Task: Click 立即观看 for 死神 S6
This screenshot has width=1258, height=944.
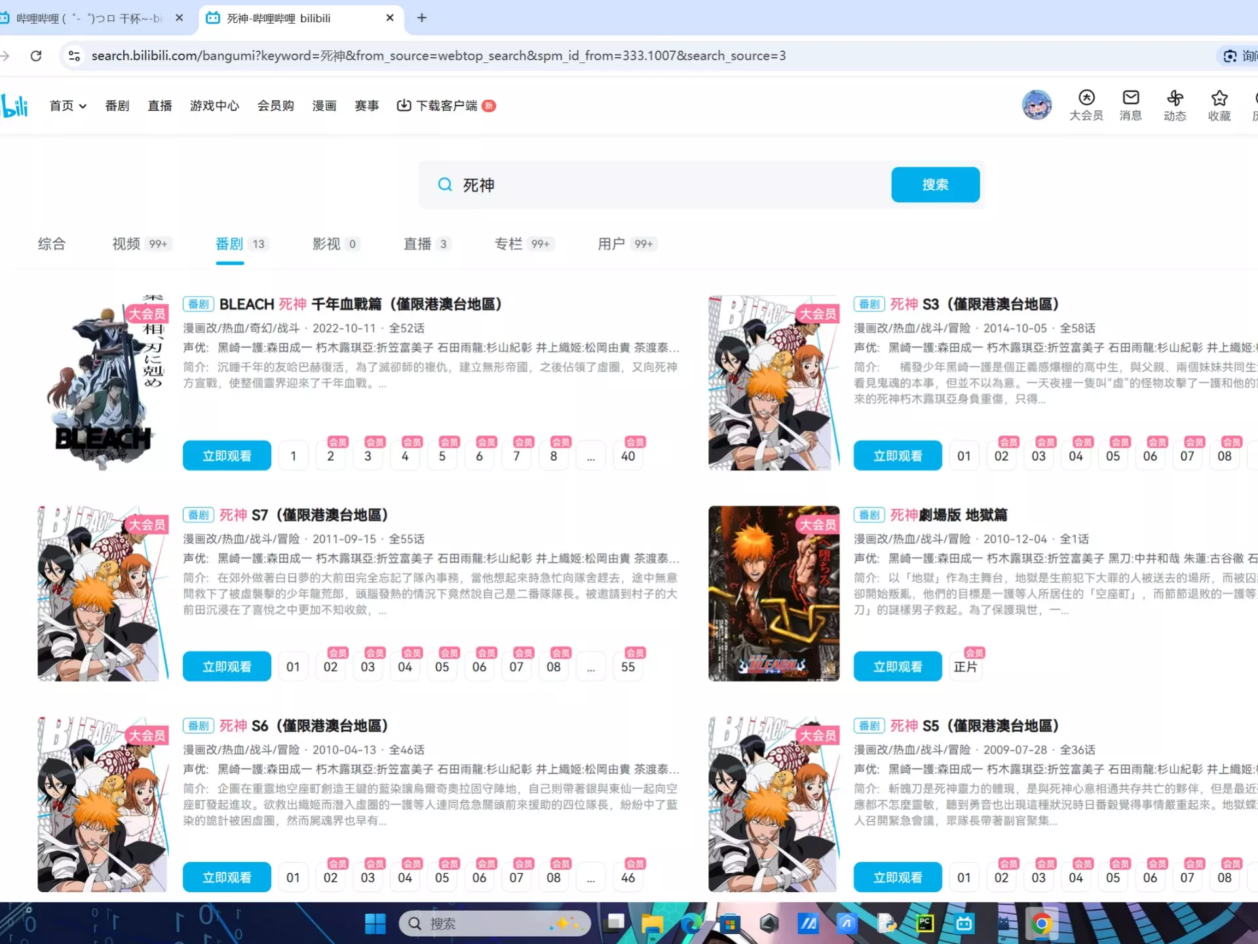Action: coord(227,877)
